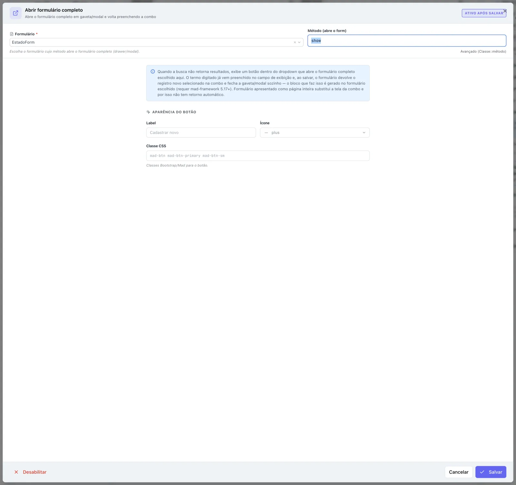The image size is (516, 485).
Task: Click the Ativo Após Salvar badge
Action: click(484, 13)
